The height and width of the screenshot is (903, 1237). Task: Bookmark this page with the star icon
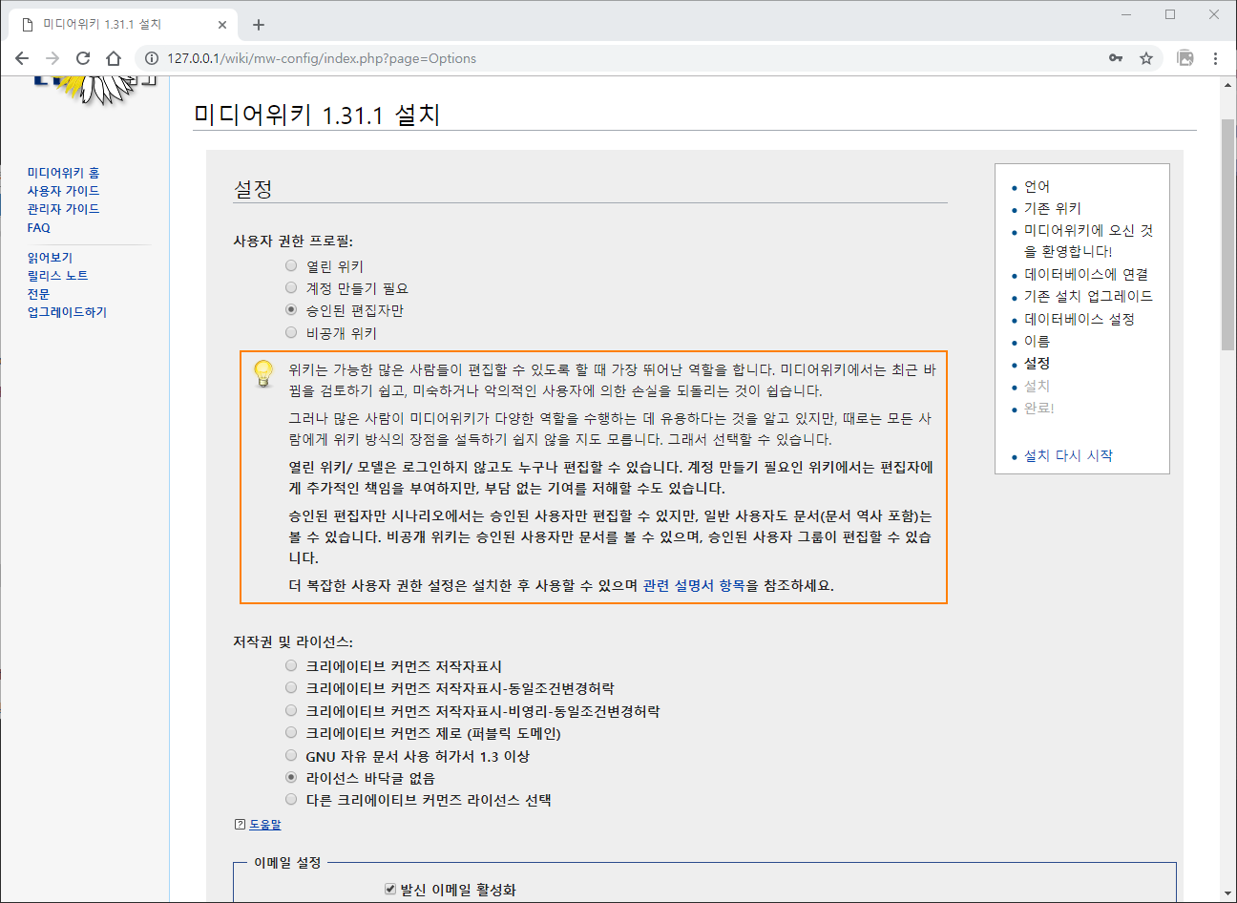1146,58
